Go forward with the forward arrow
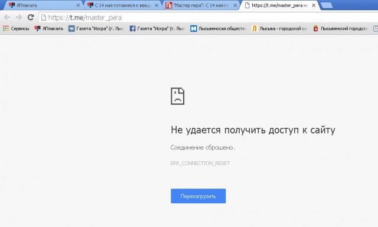378x227 pixels. pyautogui.click(x=19, y=17)
